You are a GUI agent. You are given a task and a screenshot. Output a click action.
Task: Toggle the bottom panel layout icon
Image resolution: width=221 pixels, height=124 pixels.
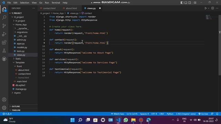pos(186,3)
